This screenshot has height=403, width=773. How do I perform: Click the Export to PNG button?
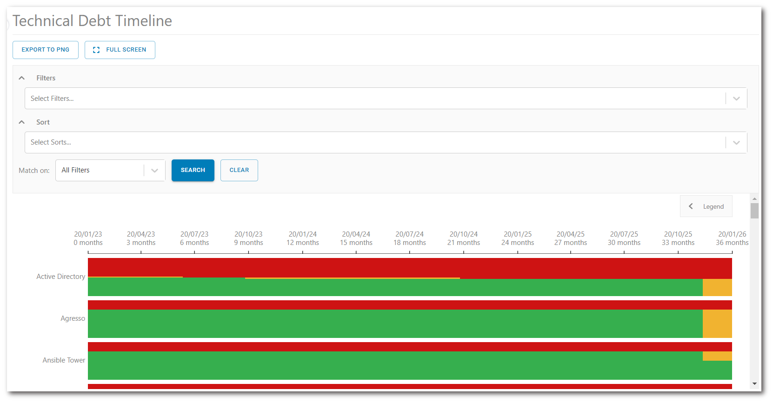[46, 50]
